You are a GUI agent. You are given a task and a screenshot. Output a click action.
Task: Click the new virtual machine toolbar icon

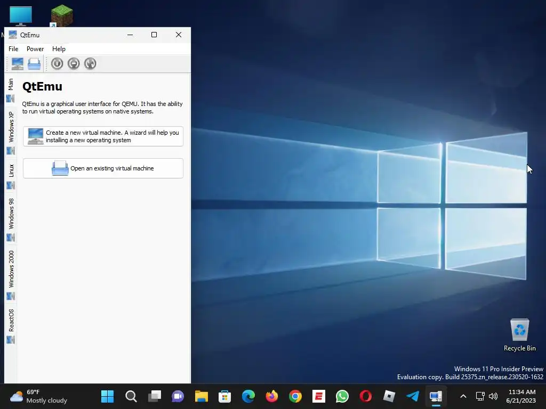pos(18,64)
